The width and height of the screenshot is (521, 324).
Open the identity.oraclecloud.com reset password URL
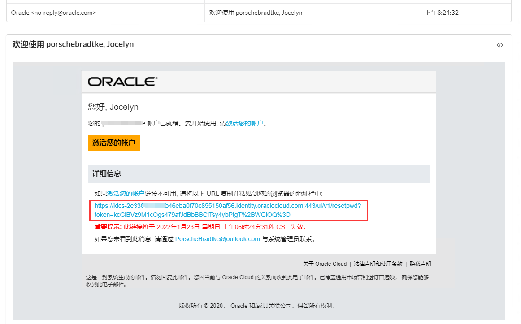[228, 210]
